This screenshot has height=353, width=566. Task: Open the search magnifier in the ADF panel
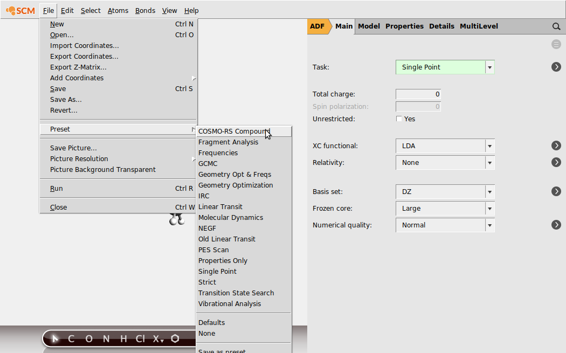click(556, 26)
